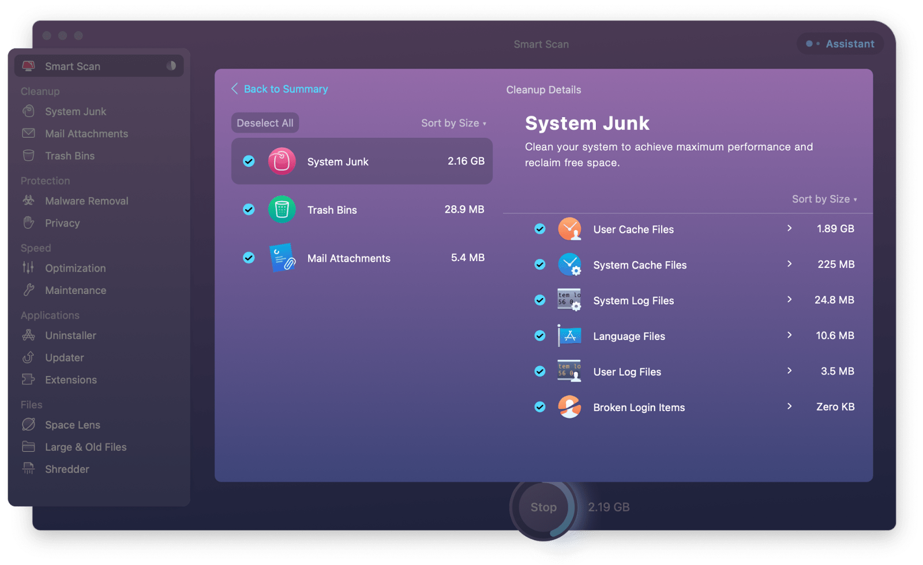923x565 pixels.
Task: Click the Cleanup Details heading
Action: tap(543, 90)
